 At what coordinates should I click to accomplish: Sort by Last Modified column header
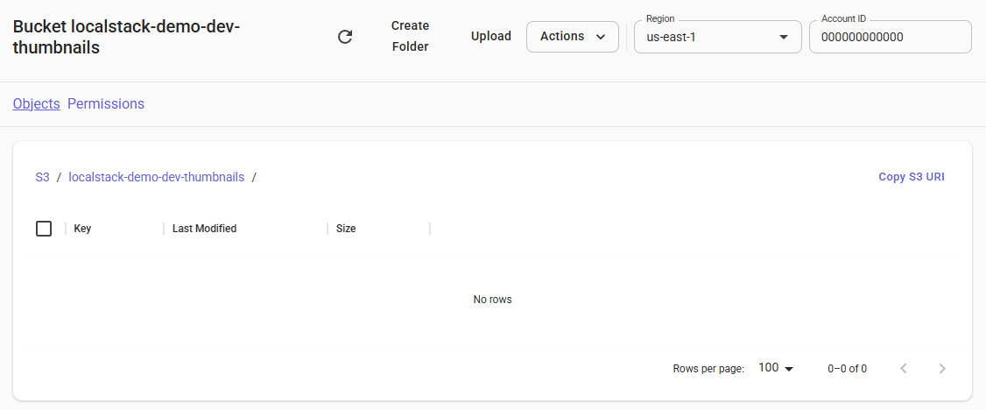coord(204,229)
